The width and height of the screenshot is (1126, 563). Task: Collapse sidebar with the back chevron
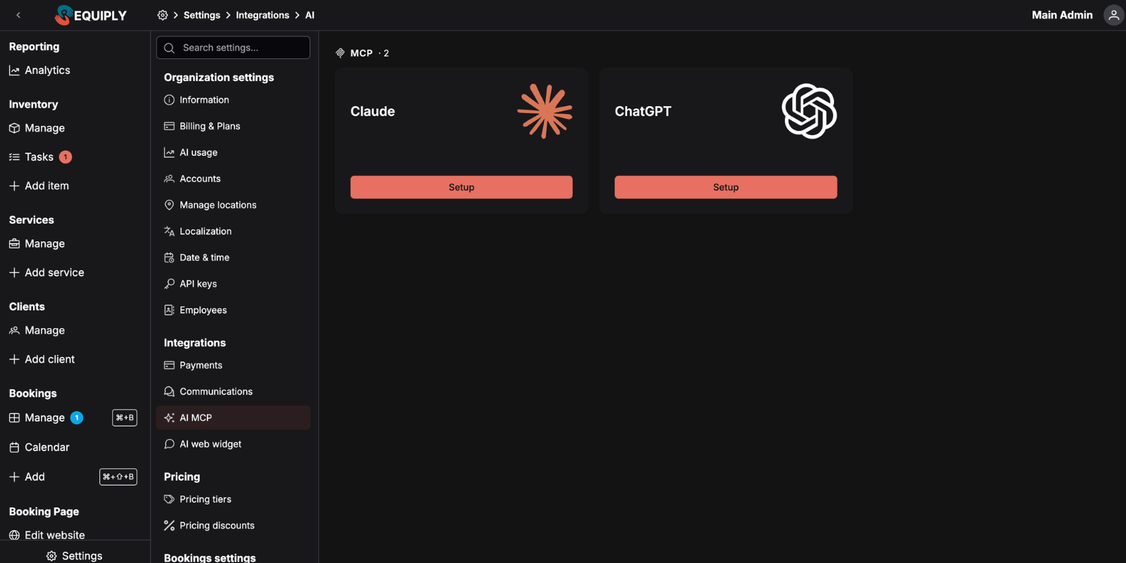coord(18,15)
